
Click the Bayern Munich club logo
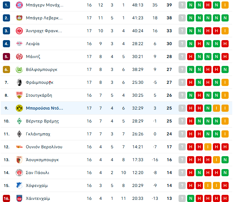(x=19, y=5)
